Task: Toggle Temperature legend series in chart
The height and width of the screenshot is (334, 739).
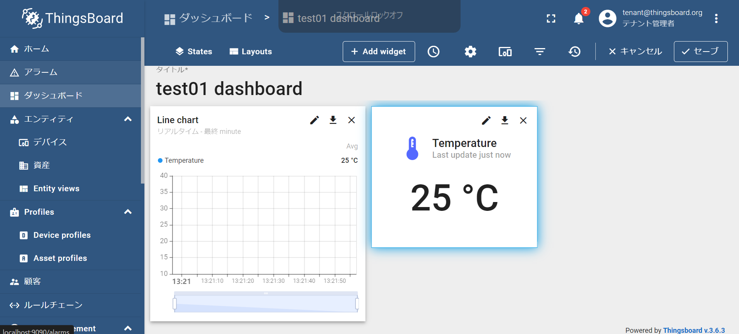Action: (x=181, y=160)
